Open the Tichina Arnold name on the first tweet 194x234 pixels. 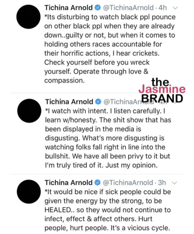(x=68, y=8)
